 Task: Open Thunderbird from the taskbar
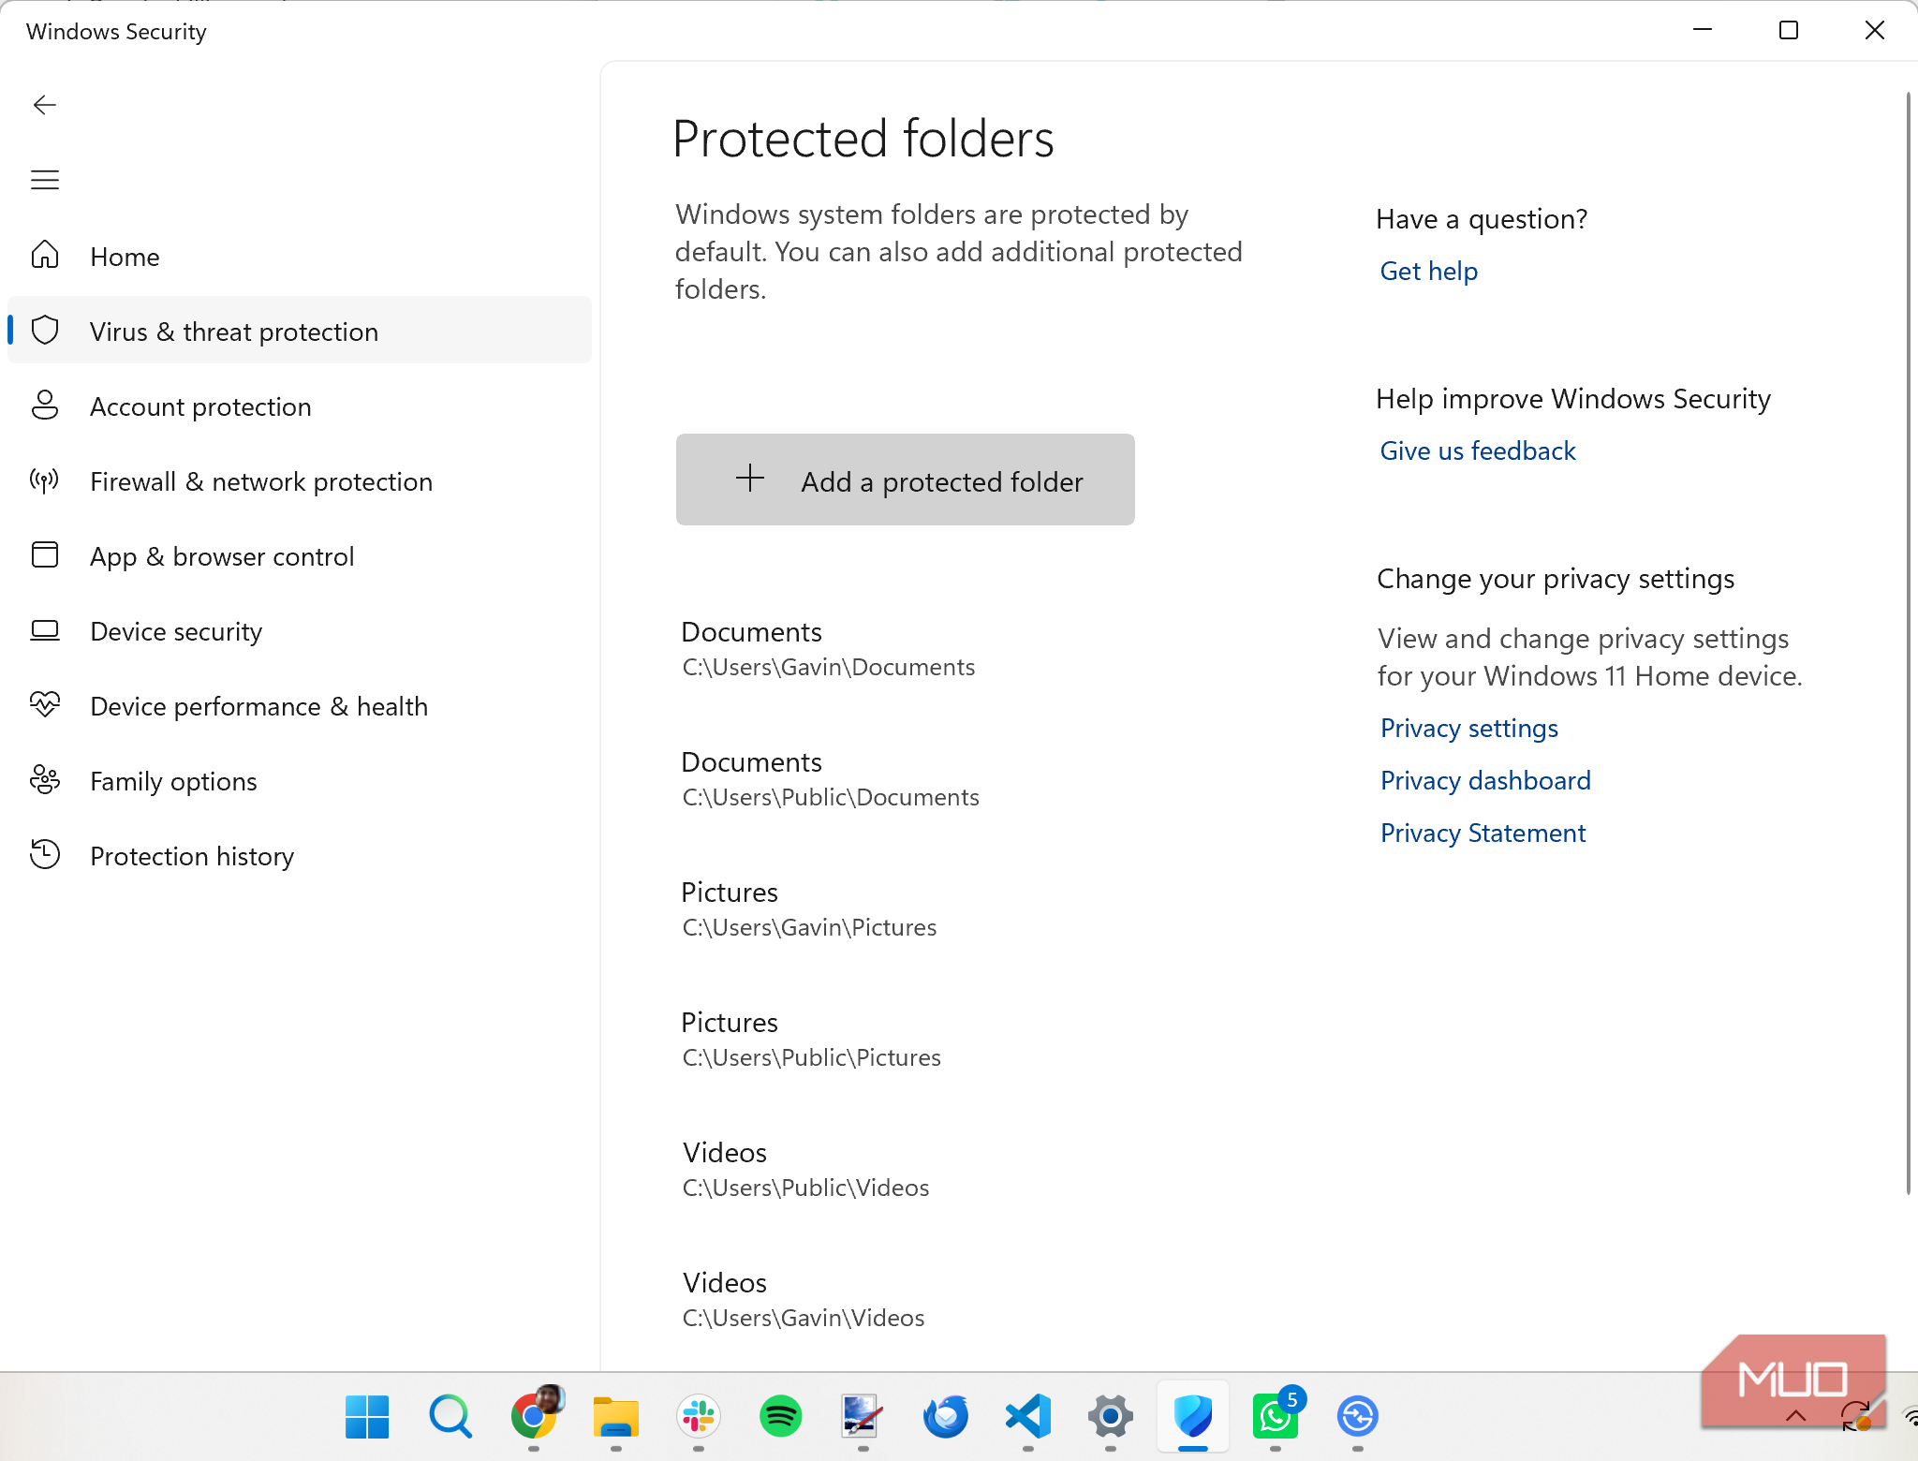pos(946,1416)
